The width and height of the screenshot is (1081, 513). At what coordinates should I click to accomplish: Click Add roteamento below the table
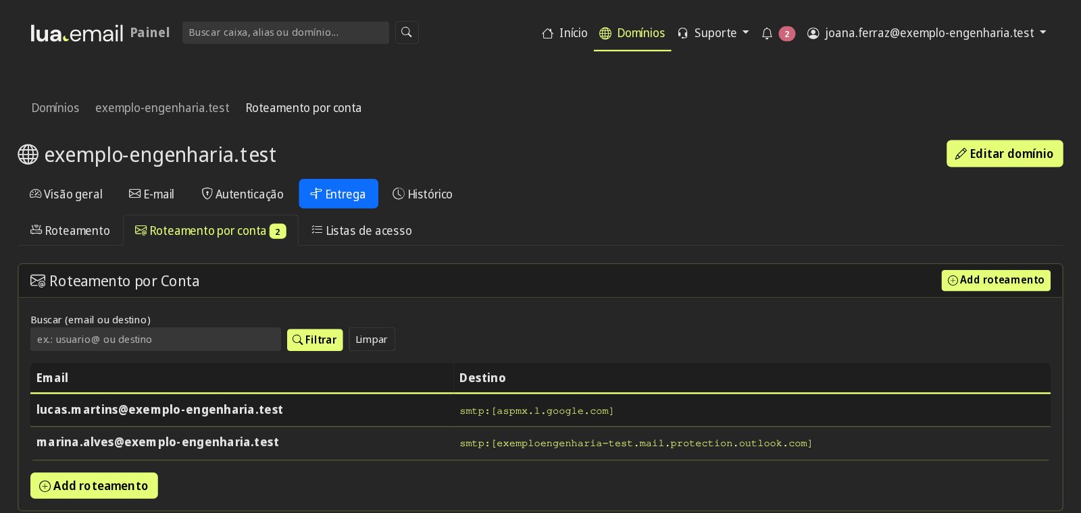pyautogui.click(x=94, y=486)
